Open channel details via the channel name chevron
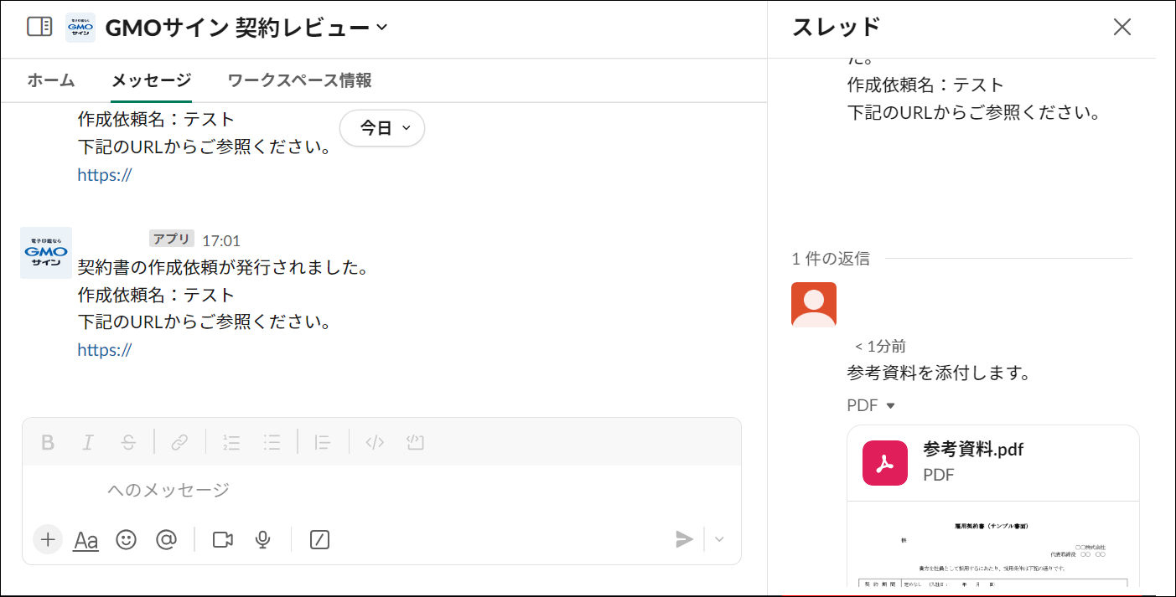The image size is (1176, 597). pos(382,27)
